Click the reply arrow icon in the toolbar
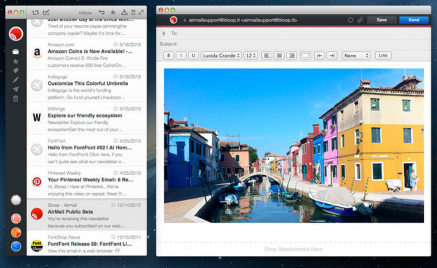This screenshot has height=268, width=437. [102, 12]
